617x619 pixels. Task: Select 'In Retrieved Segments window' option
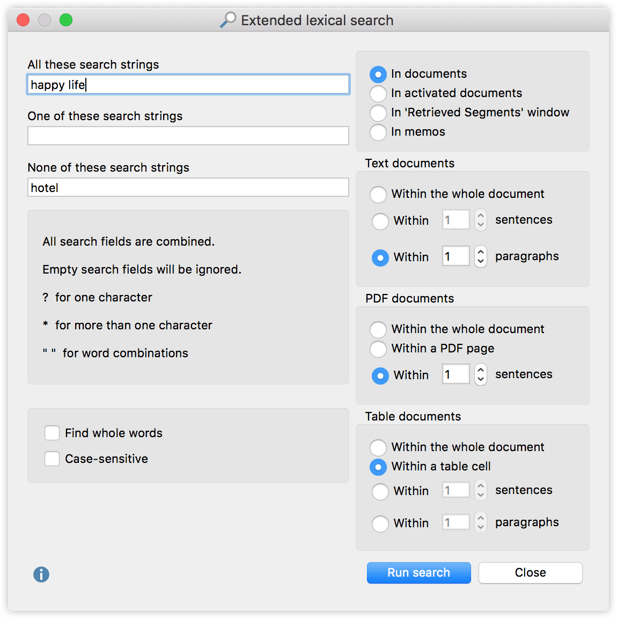[x=378, y=113]
